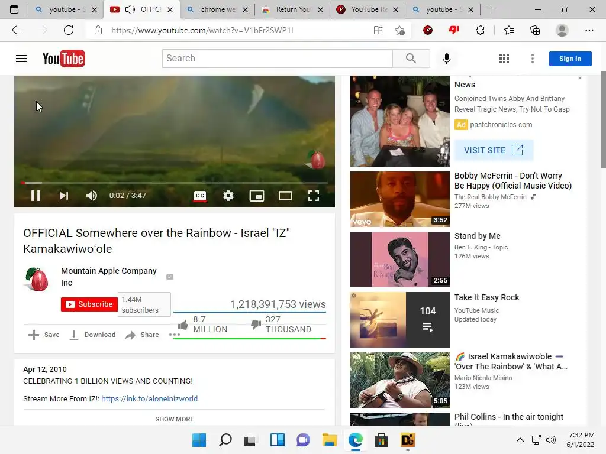Viewport: 606px width, 454px height.
Task: Refresh the page
Action: (x=69, y=30)
